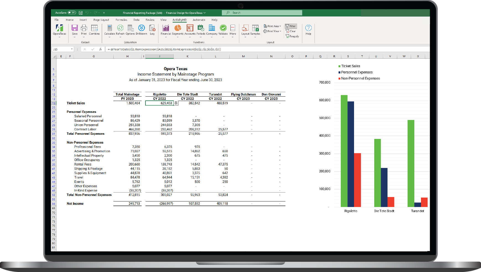Open the Name Box dropdown arrow
The image size is (481, 272).
[x=72, y=49]
